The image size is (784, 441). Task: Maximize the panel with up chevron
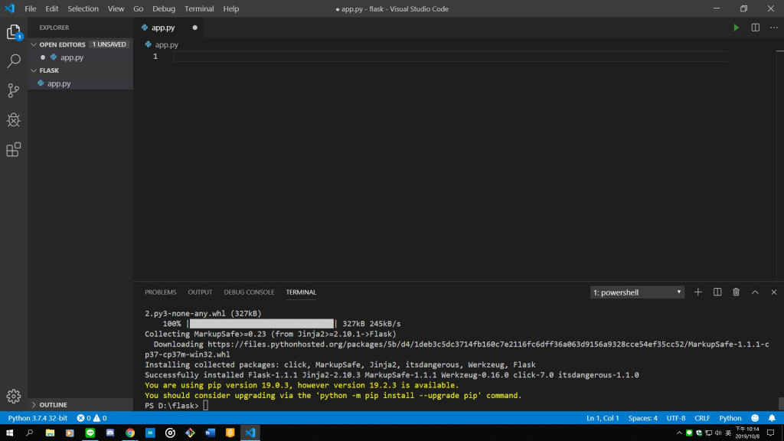coord(755,292)
